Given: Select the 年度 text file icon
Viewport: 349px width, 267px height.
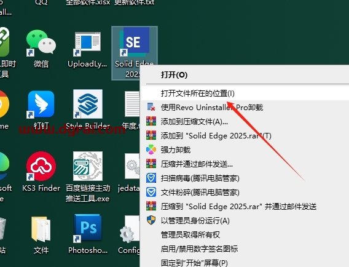Looking at the screenshot, I should tap(132, 104).
